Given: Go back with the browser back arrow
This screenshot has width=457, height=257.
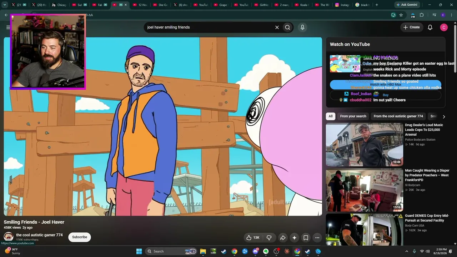Looking at the screenshot, I should pos(6,15).
